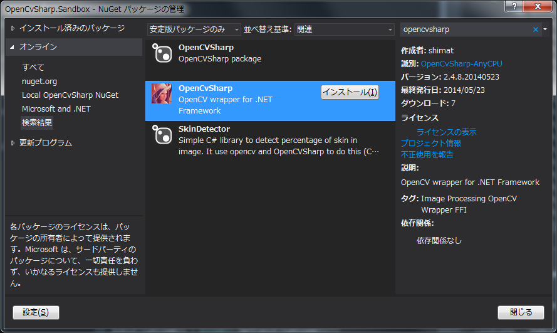Select the すべて source under Online

pos(33,68)
